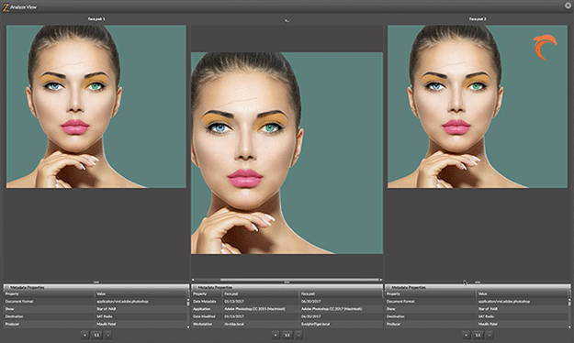Zoom out on the middle comparison preview
This screenshot has width=574, height=343.
point(299,335)
